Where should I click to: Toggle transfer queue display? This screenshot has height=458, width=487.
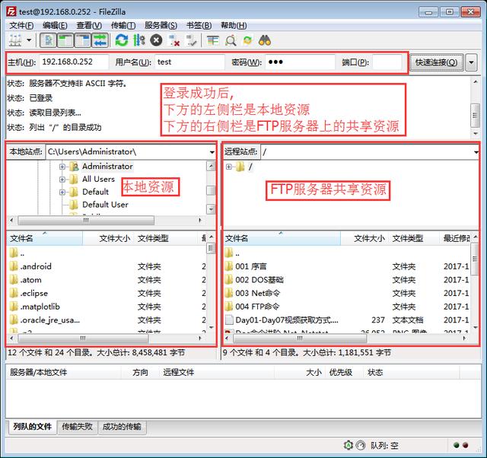click(100, 40)
